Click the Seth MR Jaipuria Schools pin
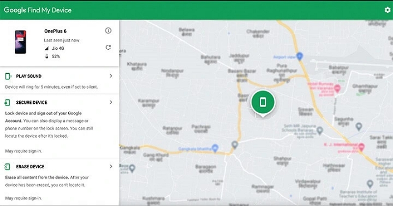 (320, 130)
